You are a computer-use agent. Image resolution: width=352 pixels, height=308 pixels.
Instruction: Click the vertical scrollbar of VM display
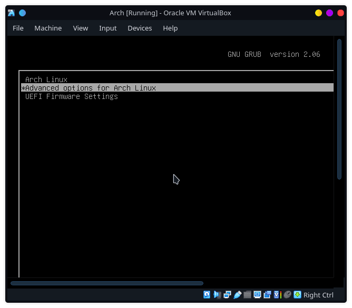(x=339, y=109)
